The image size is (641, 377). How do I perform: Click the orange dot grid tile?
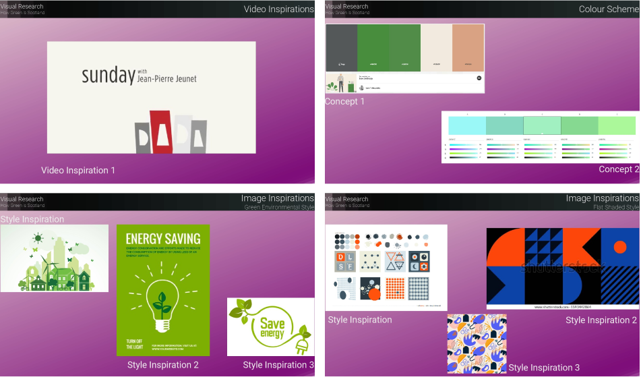coord(395,288)
